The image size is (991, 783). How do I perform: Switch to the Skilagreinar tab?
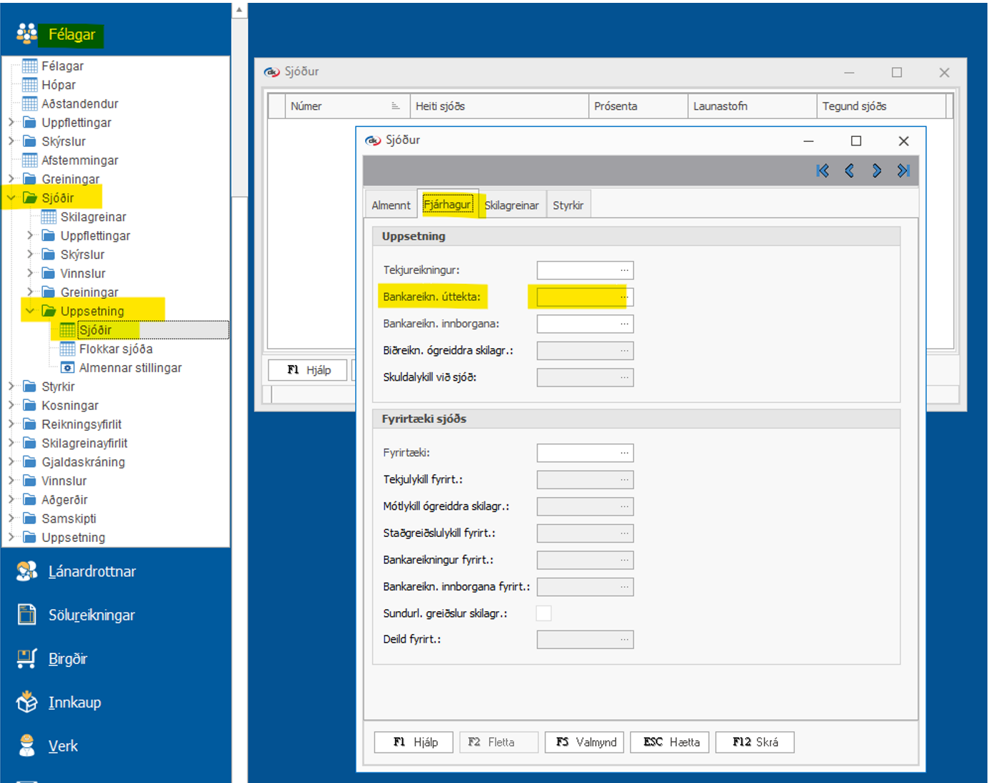(x=511, y=205)
